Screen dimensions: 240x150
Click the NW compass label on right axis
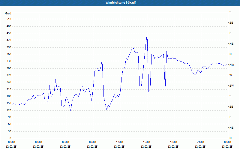tap(232, 65)
